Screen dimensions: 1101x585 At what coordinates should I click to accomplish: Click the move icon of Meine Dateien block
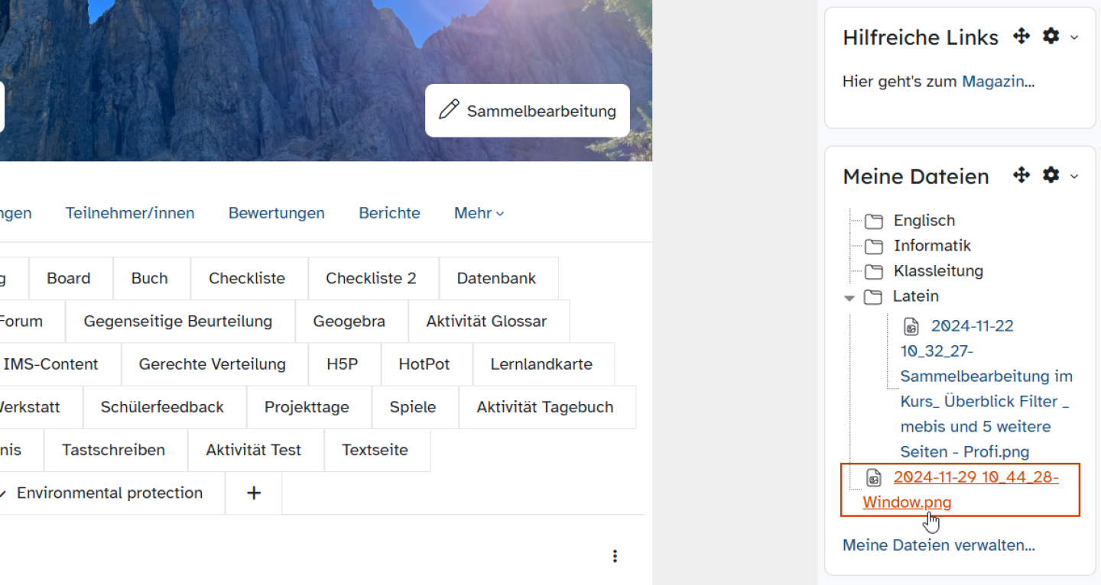tap(1021, 176)
